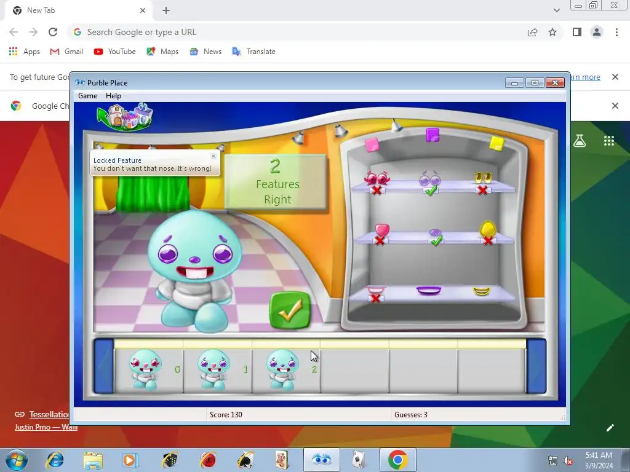This screenshot has height=472, width=630.
Task: Open Chrome three-dot menu
Action: click(x=616, y=32)
